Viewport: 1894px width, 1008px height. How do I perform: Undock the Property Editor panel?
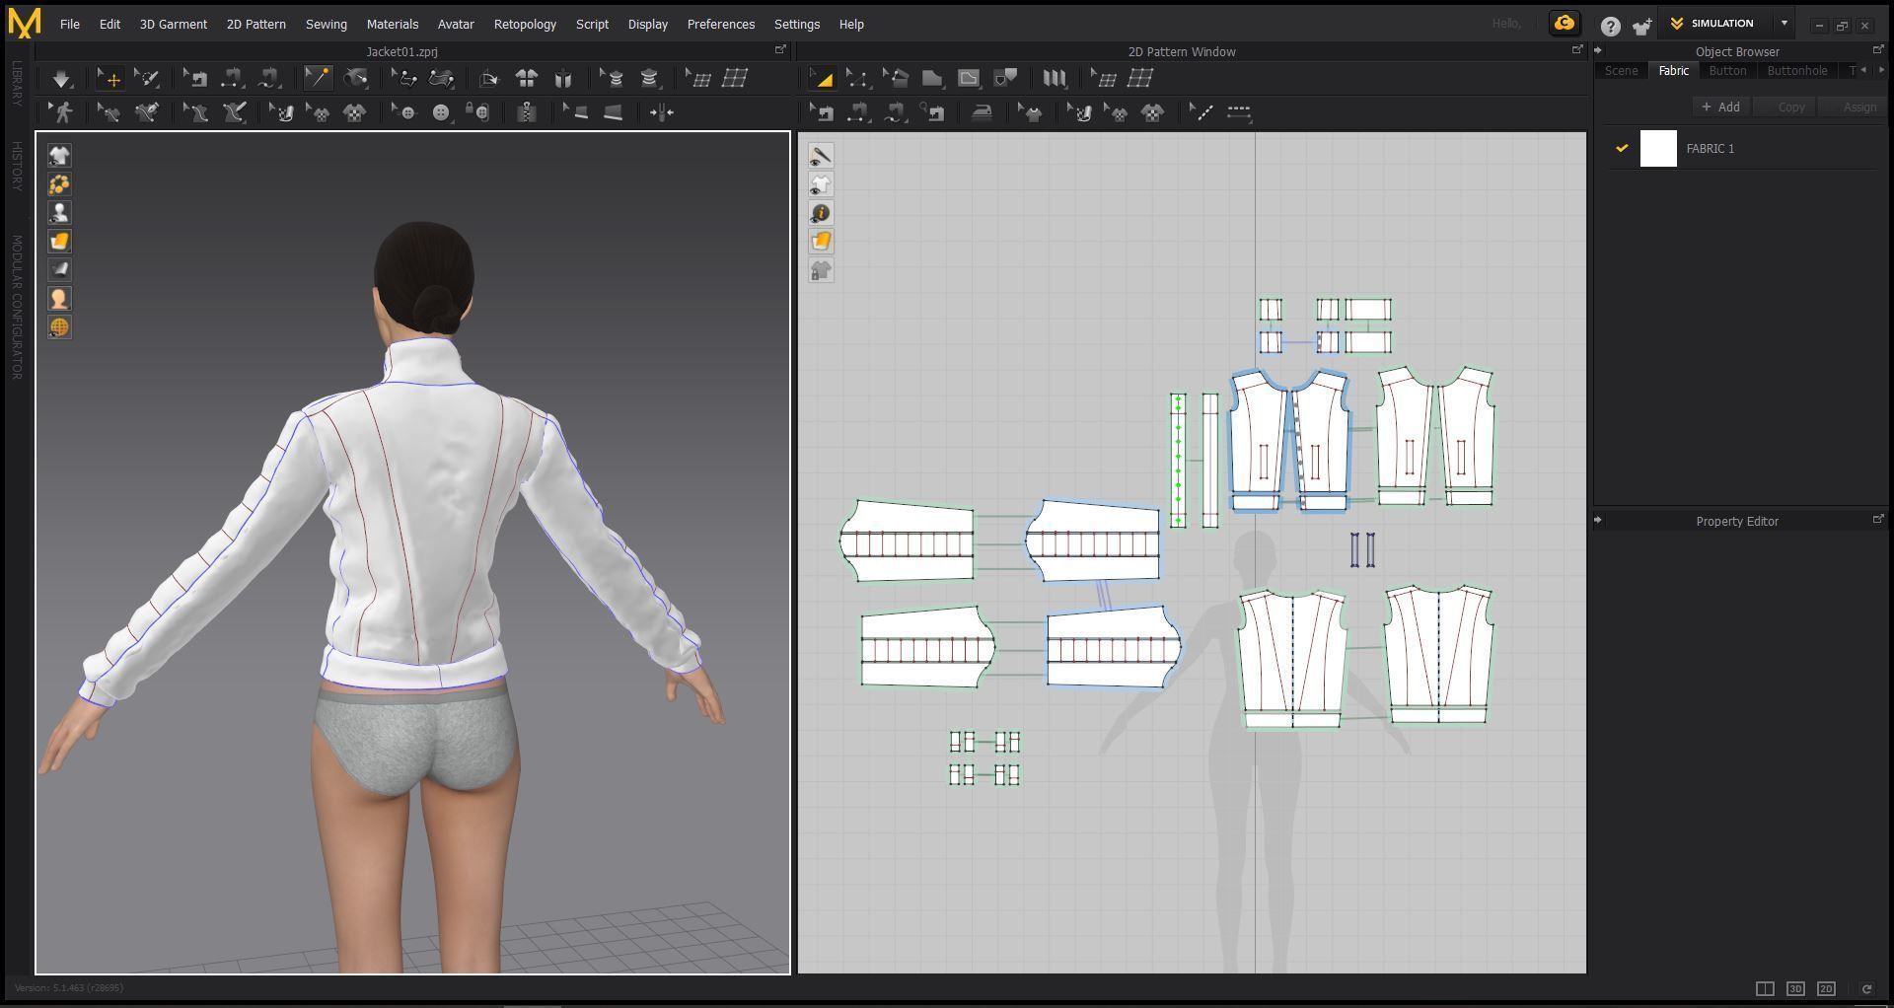click(x=1877, y=519)
